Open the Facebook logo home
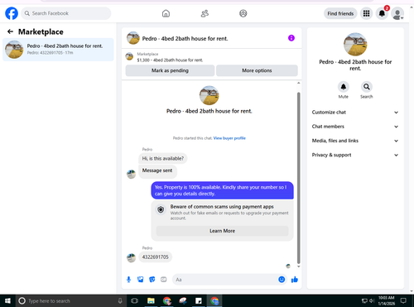 click(12, 13)
